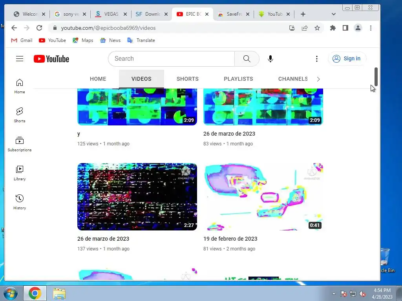The height and width of the screenshot is (301, 402).
Task: Open a new tab with the plus button
Action: click(x=303, y=14)
